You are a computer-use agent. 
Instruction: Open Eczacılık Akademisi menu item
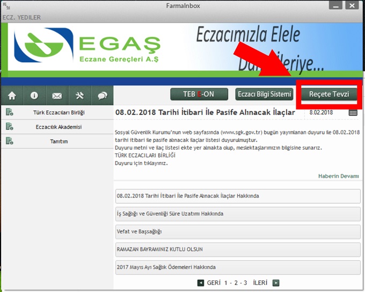(57, 127)
